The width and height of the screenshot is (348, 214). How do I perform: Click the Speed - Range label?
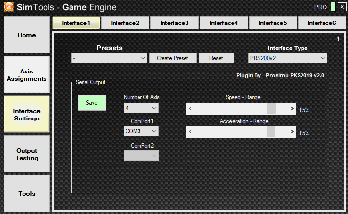(243, 97)
